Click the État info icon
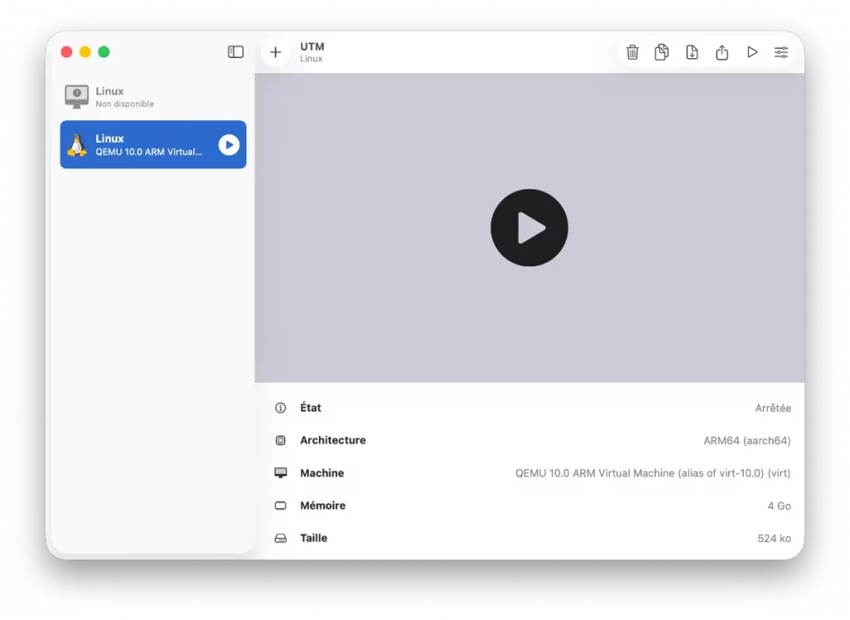Viewport: 850px width, 620px height. (x=281, y=408)
